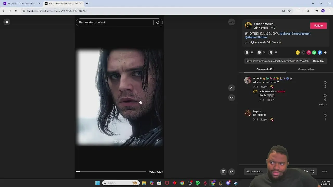
Task: Close the TikTok video viewer
Action: (x=7, y=22)
